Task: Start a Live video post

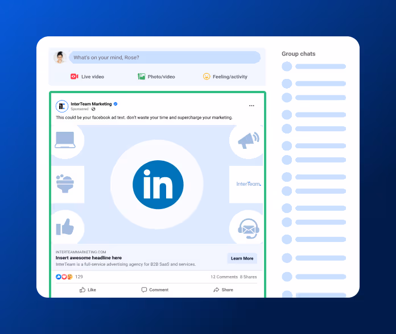Action: click(88, 77)
